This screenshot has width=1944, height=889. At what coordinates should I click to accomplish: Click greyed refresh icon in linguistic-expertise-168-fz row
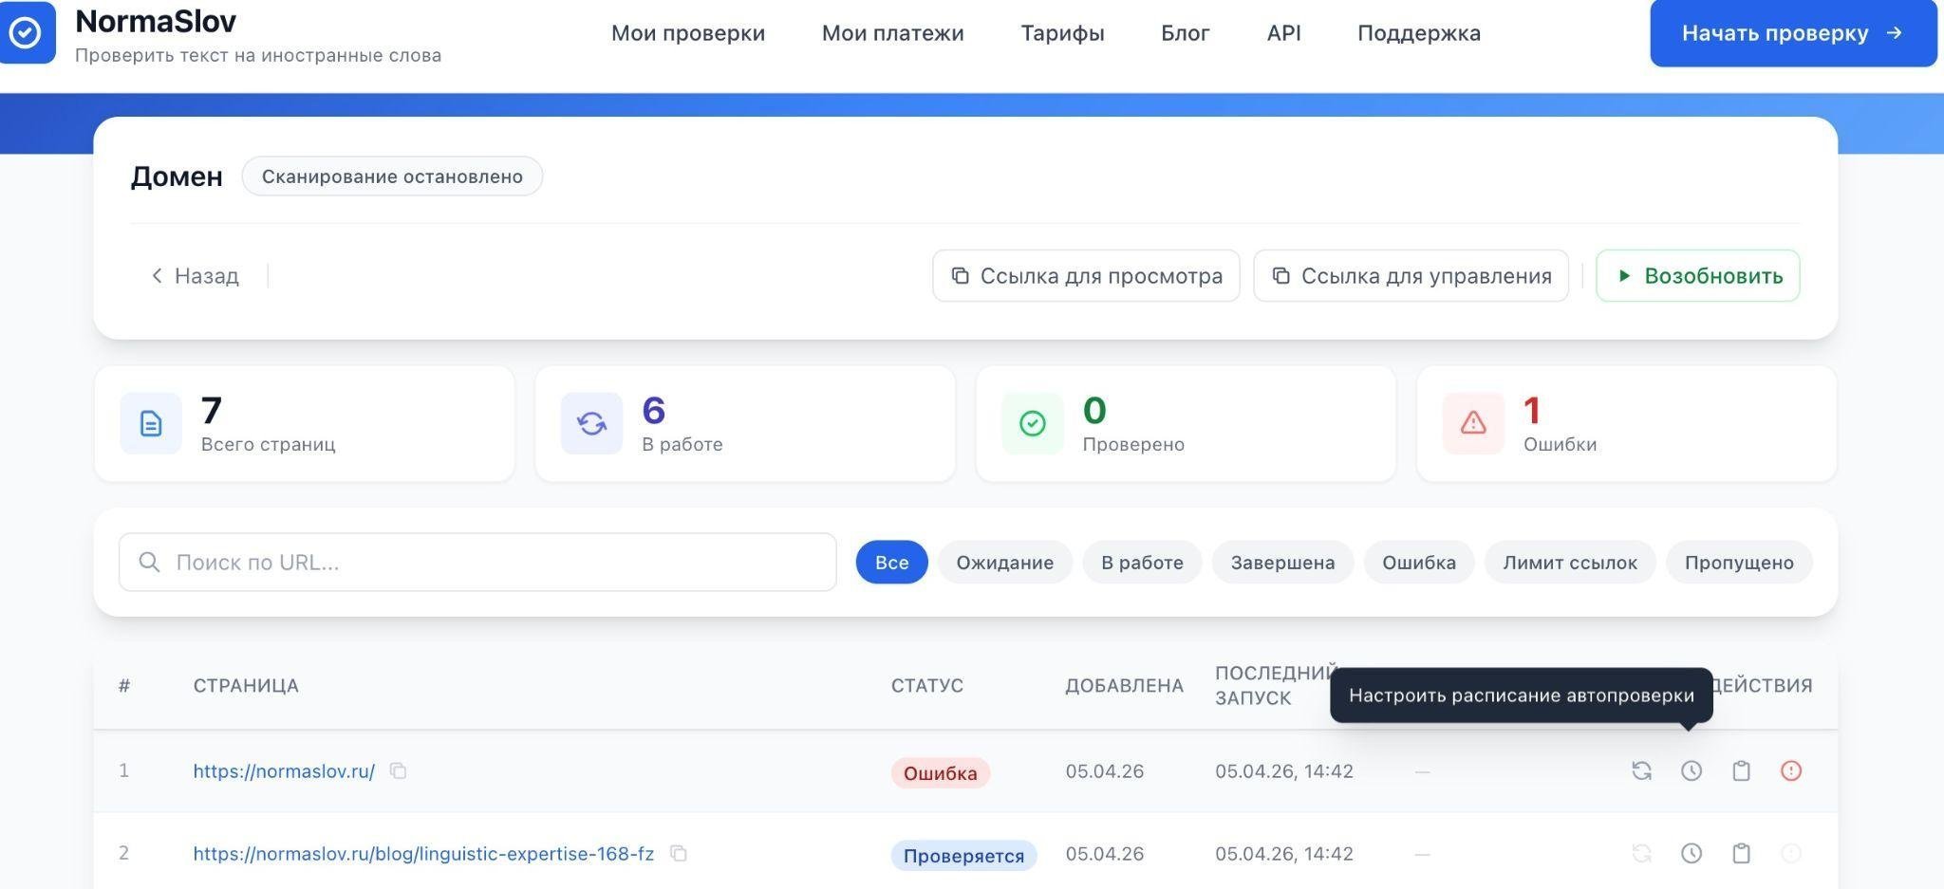(x=1641, y=853)
